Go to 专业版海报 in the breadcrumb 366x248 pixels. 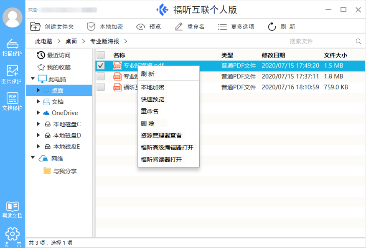pyautogui.click(x=104, y=41)
